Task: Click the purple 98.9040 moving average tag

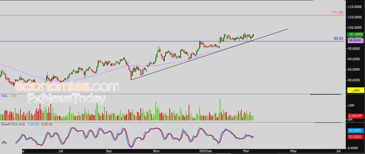Action: pyautogui.click(x=356, y=40)
